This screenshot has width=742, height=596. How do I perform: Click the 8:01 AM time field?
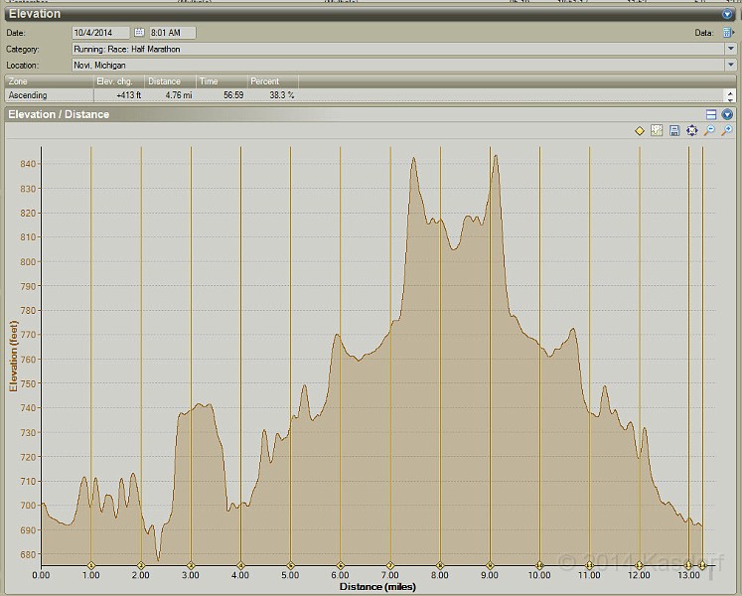[x=171, y=33]
